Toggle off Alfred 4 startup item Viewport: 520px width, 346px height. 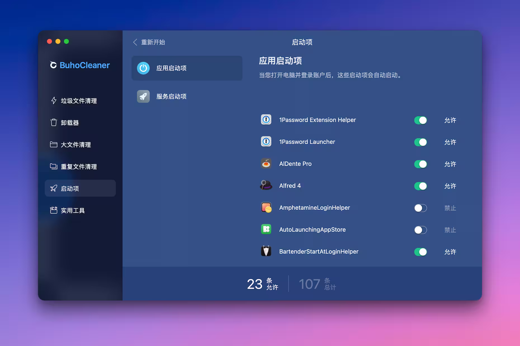click(x=420, y=186)
